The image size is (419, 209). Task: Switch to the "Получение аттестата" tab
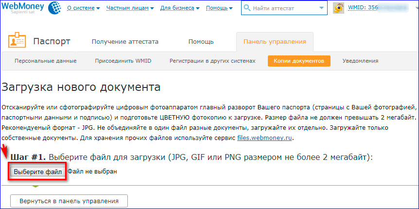[x=125, y=42]
